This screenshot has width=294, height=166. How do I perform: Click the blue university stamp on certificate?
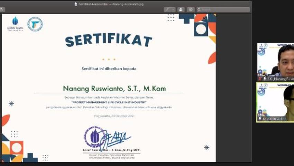click(95, 137)
